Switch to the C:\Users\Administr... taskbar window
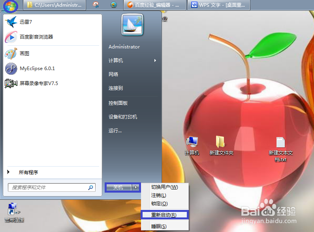314x232 pixels. click(x=55, y=5)
